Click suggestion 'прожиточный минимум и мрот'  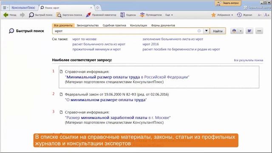click(96, 49)
